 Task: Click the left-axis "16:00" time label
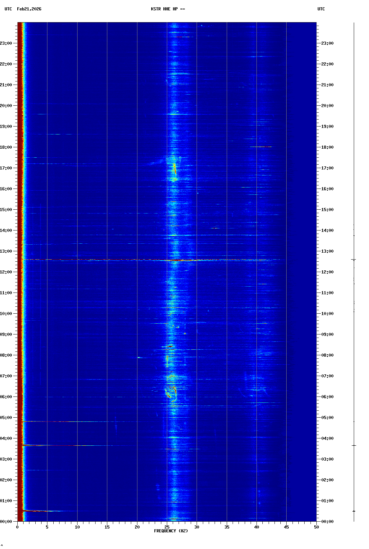pos(6,189)
